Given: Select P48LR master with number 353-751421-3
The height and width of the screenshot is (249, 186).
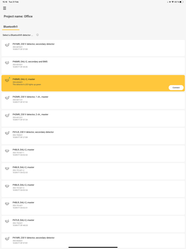Looking at the screenshot, I should pyautogui.click(x=93, y=189).
